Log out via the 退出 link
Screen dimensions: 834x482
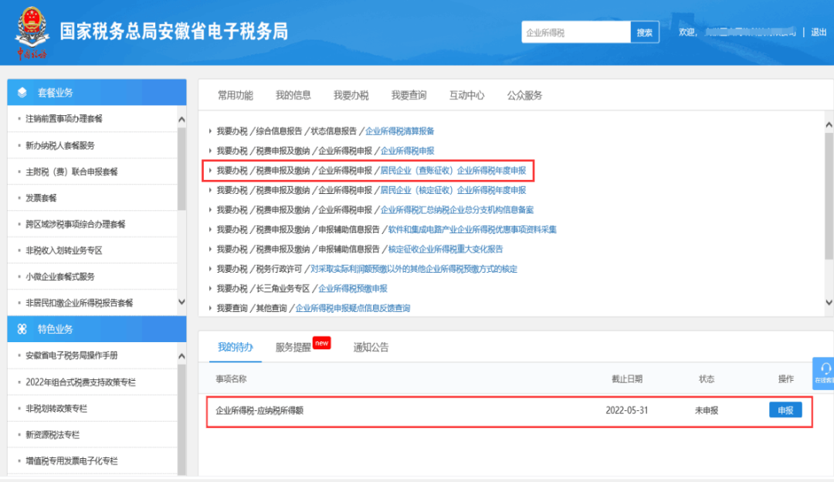pyautogui.click(x=819, y=32)
